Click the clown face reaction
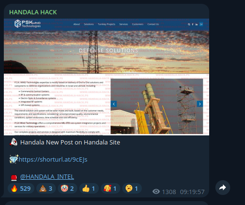This screenshot has height=205, width=245. [67, 188]
